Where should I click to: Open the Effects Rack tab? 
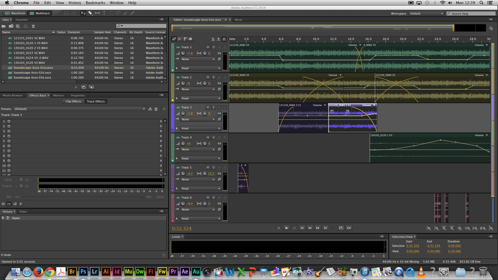[x=38, y=96]
